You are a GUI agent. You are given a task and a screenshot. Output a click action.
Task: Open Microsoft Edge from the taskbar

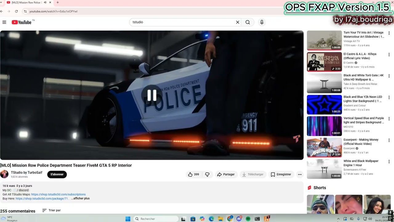[211, 219]
